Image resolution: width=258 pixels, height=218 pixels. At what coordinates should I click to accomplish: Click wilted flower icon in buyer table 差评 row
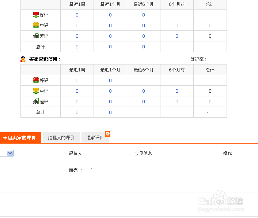click(x=36, y=101)
